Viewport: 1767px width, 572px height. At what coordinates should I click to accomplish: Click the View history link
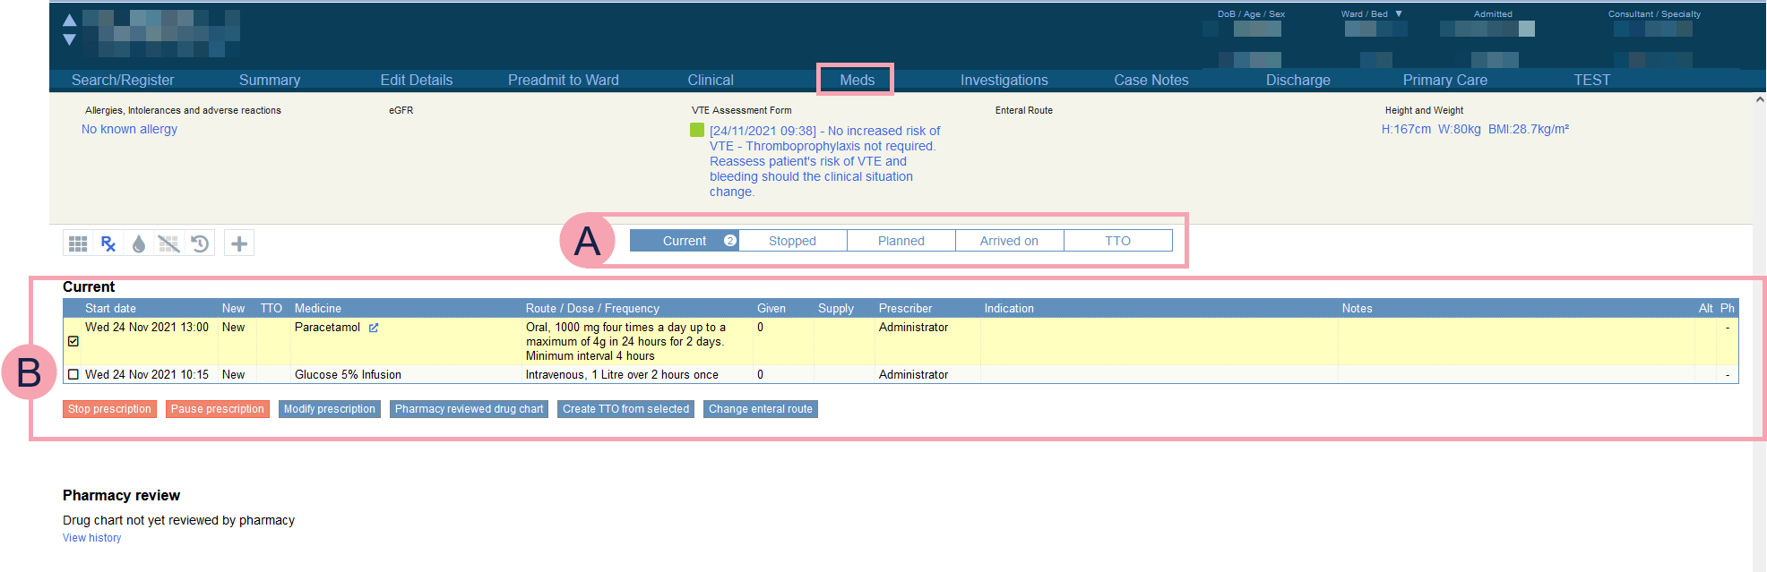[91, 538]
